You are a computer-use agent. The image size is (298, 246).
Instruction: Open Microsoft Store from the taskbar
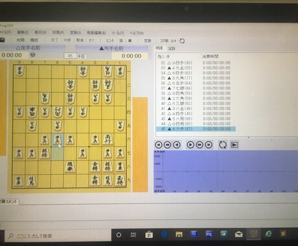pos(149,234)
